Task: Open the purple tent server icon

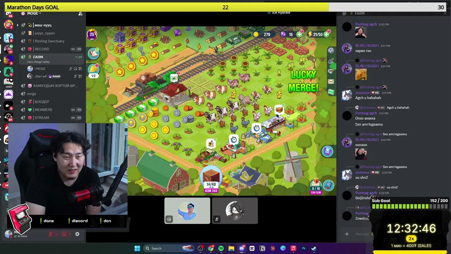Action: click(x=8, y=94)
